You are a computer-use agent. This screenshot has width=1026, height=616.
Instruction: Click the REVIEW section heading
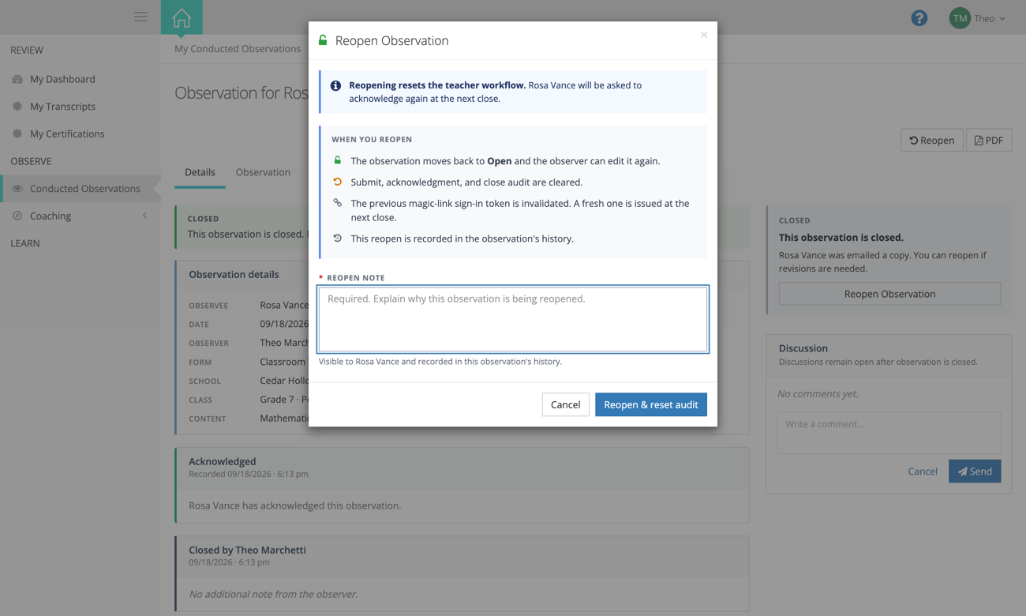pyautogui.click(x=27, y=50)
